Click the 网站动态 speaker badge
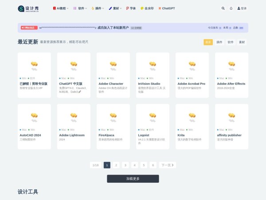266x200 pixels. [x=29, y=28]
